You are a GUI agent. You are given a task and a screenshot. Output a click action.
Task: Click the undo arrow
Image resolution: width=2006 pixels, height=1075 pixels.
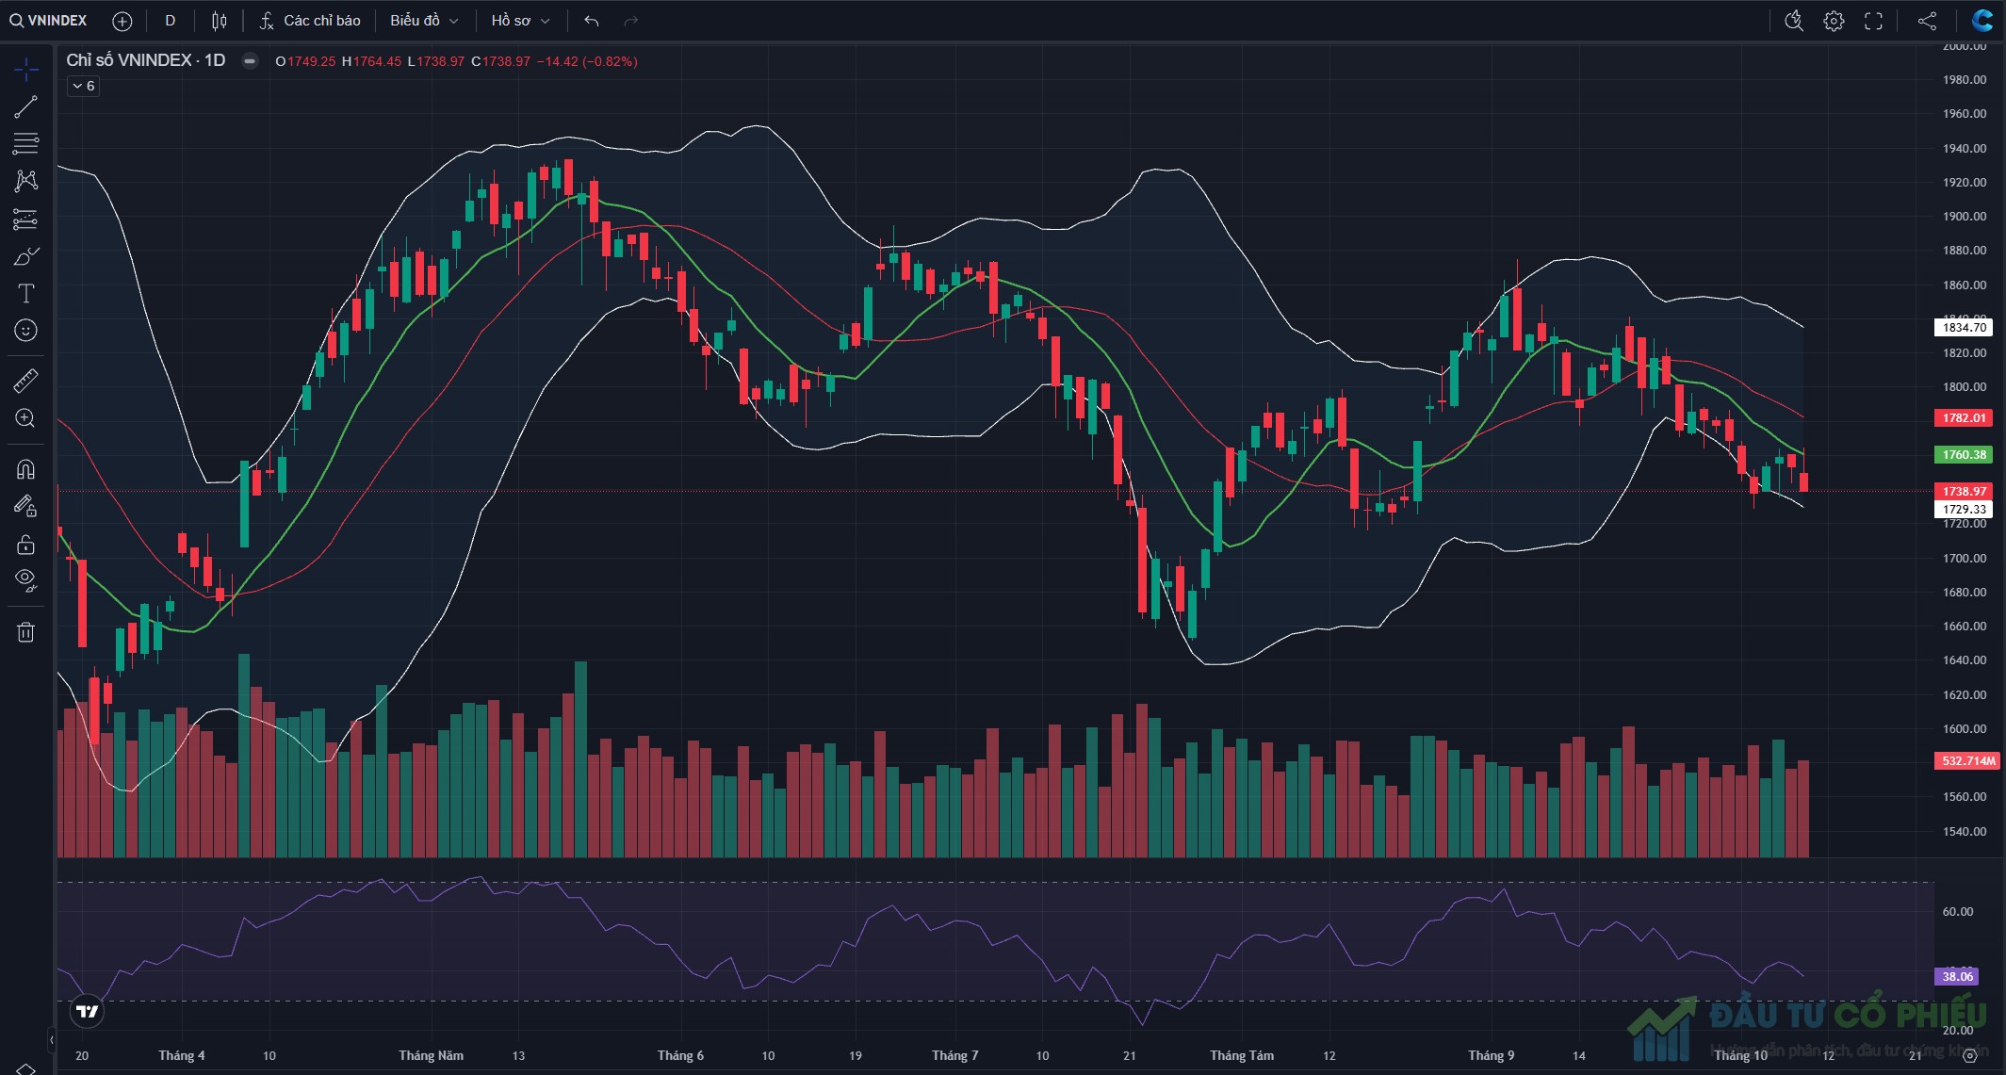[592, 21]
